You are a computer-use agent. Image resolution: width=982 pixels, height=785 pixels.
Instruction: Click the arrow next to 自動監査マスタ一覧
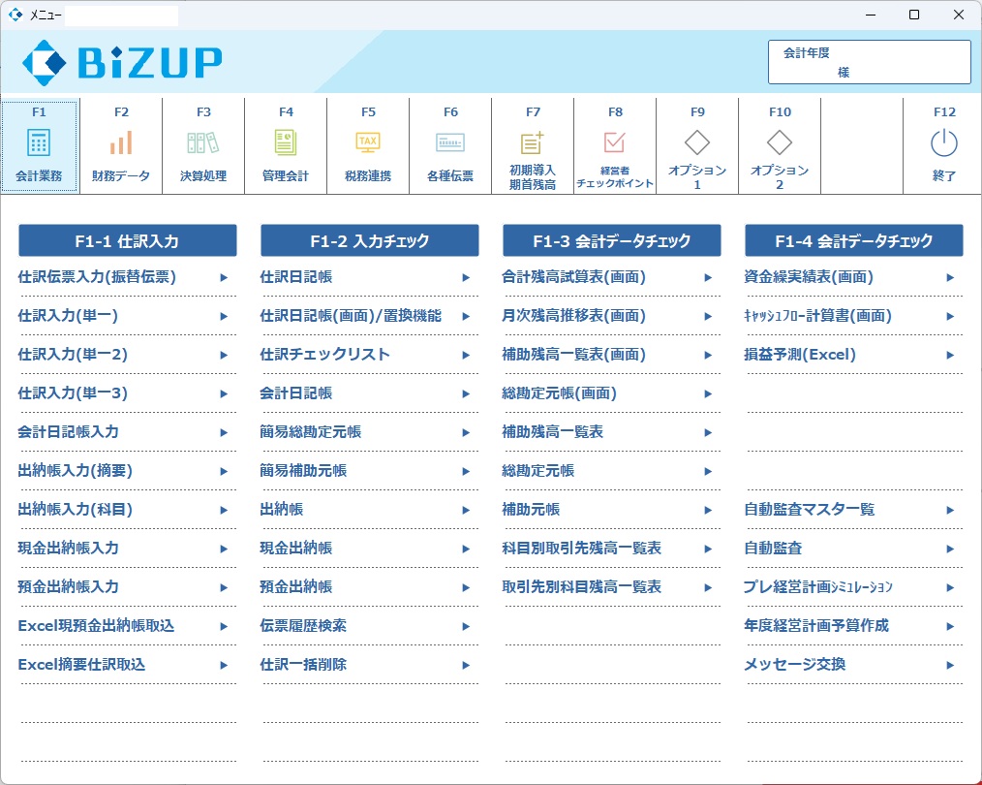click(950, 511)
